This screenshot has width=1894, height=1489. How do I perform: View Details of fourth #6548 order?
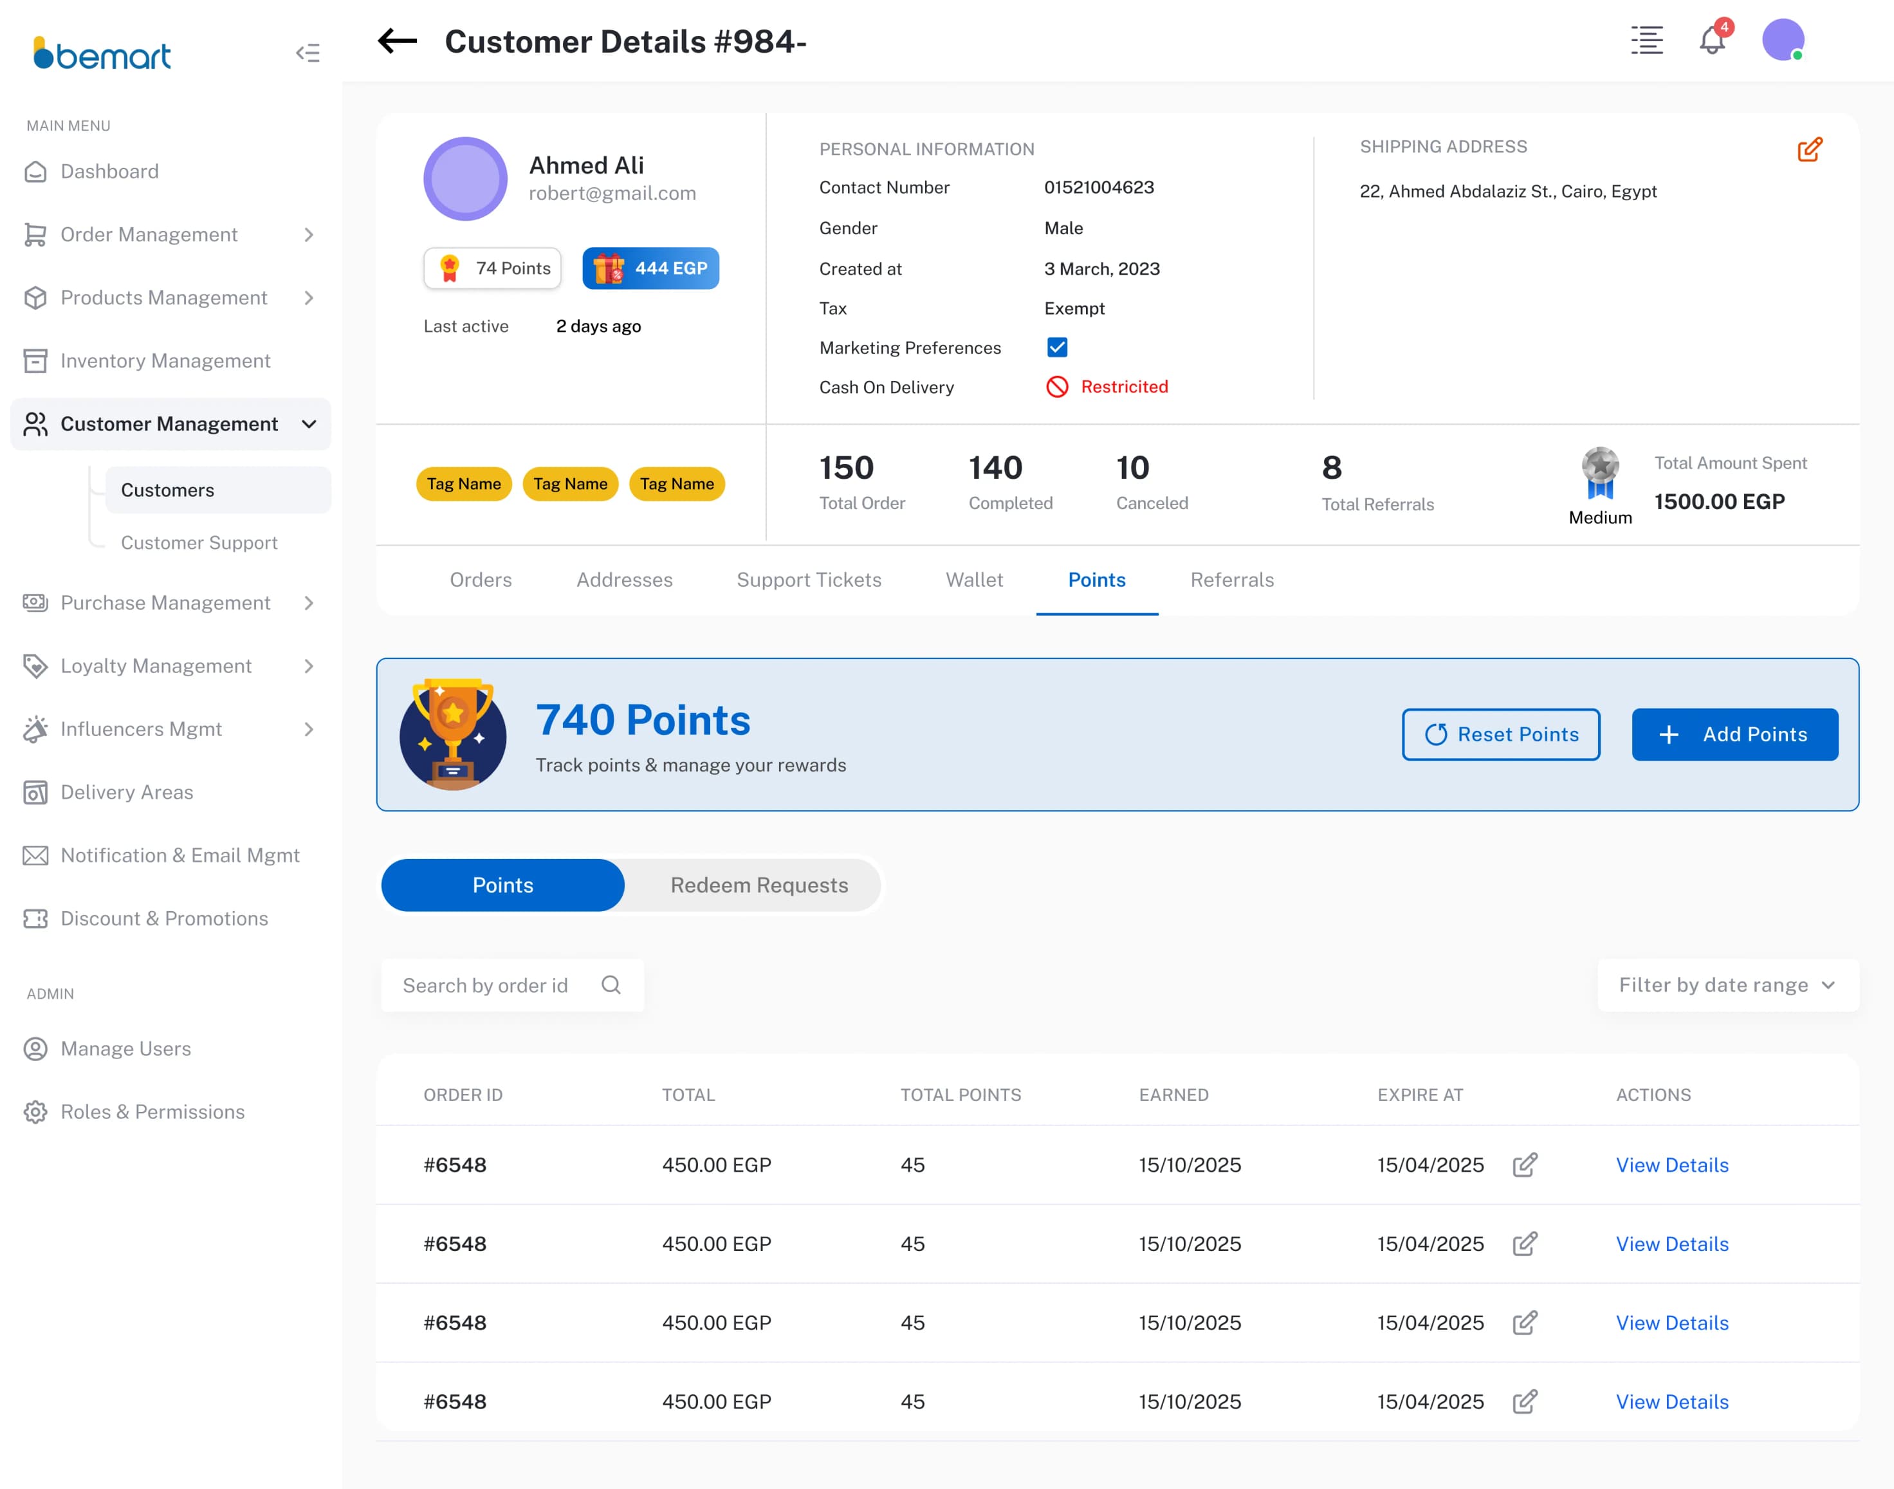[1672, 1402]
